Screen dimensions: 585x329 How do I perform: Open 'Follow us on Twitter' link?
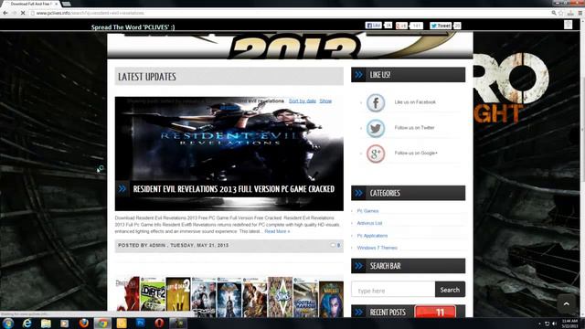[x=414, y=128]
